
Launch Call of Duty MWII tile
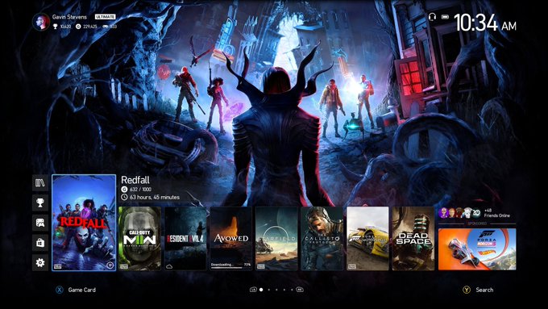(139, 238)
